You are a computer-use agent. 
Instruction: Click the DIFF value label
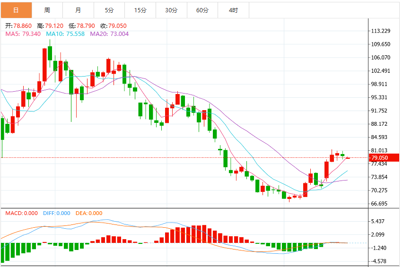(57, 213)
